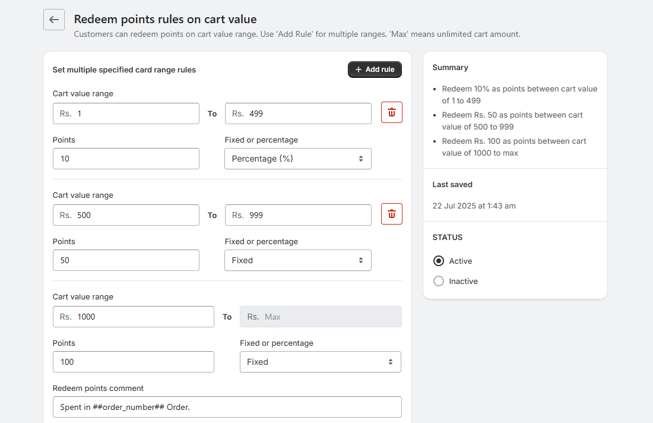Image resolution: width=653 pixels, height=423 pixels.
Task: Click the plus icon on Add rule
Action: click(358, 70)
